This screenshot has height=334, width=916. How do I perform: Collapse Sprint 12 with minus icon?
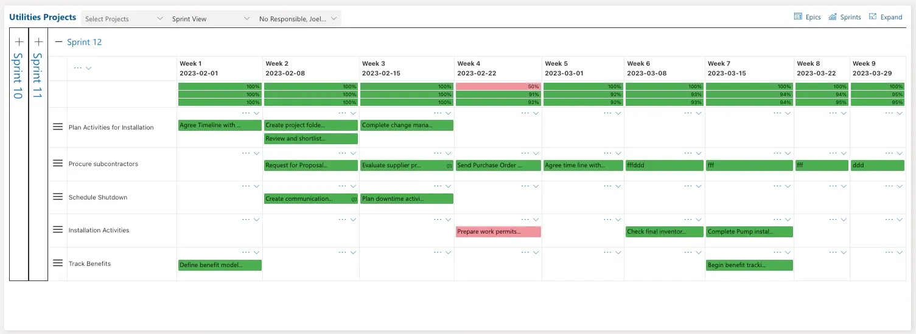point(59,42)
